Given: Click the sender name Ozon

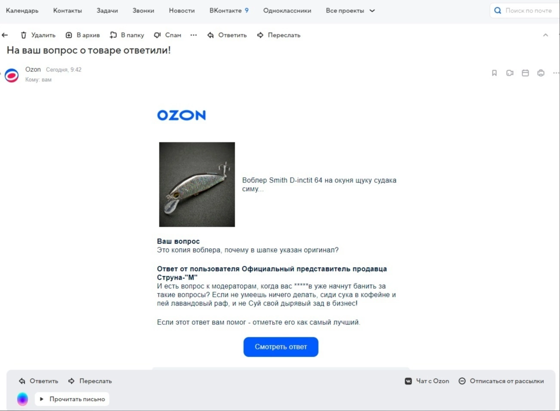Looking at the screenshot, I should (33, 69).
